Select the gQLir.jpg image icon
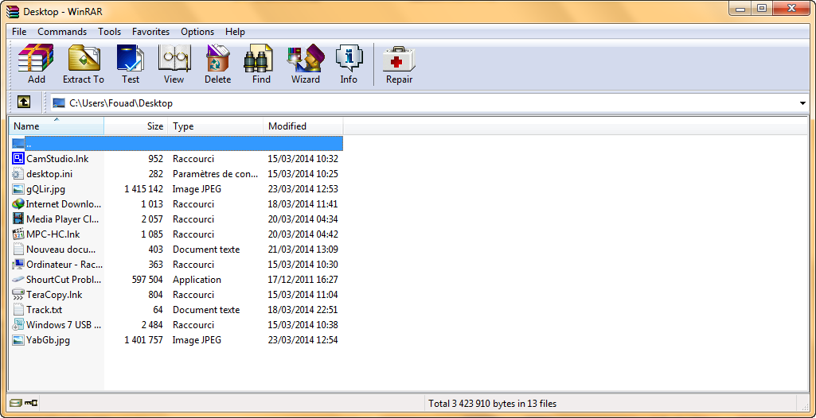The image size is (816, 418). 18,188
